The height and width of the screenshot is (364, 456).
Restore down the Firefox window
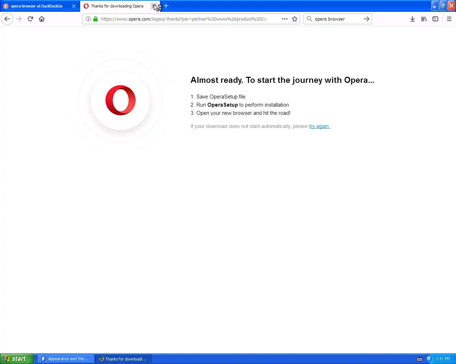click(x=443, y=6)
